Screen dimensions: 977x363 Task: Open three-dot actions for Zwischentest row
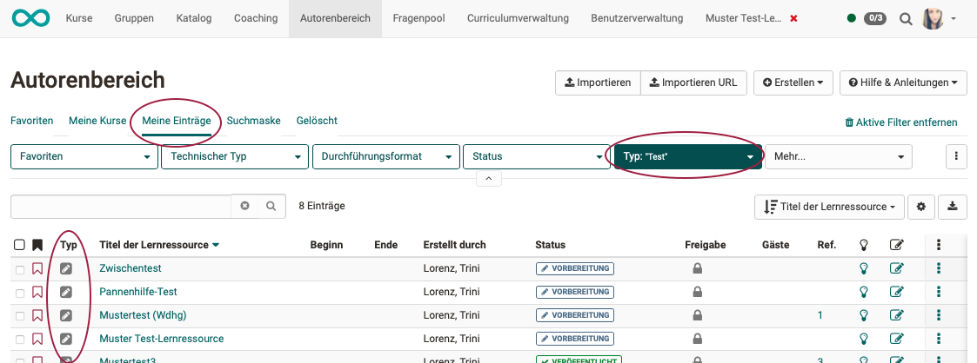coord(939,268)
